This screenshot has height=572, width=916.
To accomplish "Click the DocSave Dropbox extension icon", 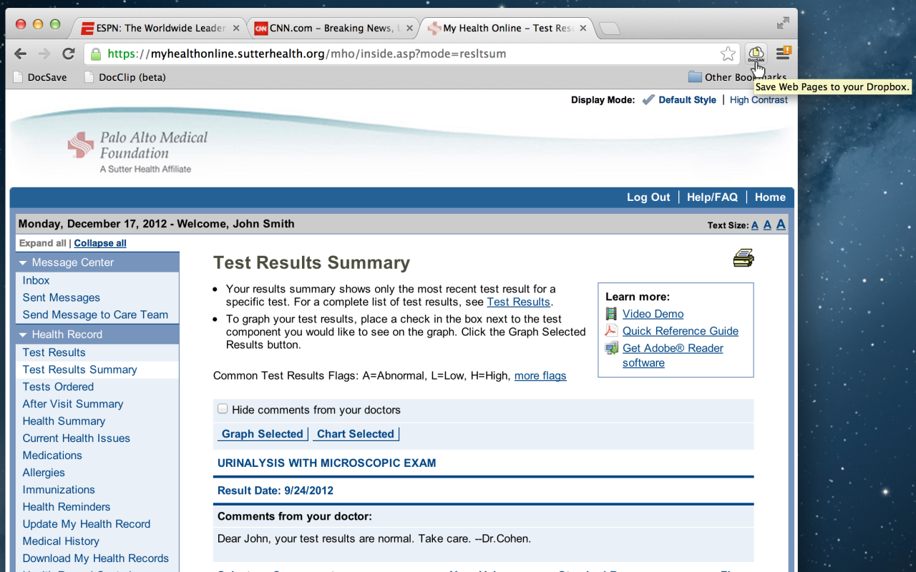I will pos(756,54).
